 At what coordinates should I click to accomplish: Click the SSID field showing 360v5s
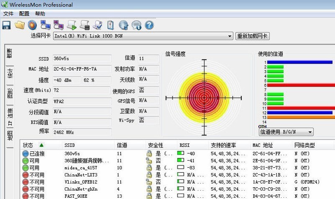coord(82,59)
